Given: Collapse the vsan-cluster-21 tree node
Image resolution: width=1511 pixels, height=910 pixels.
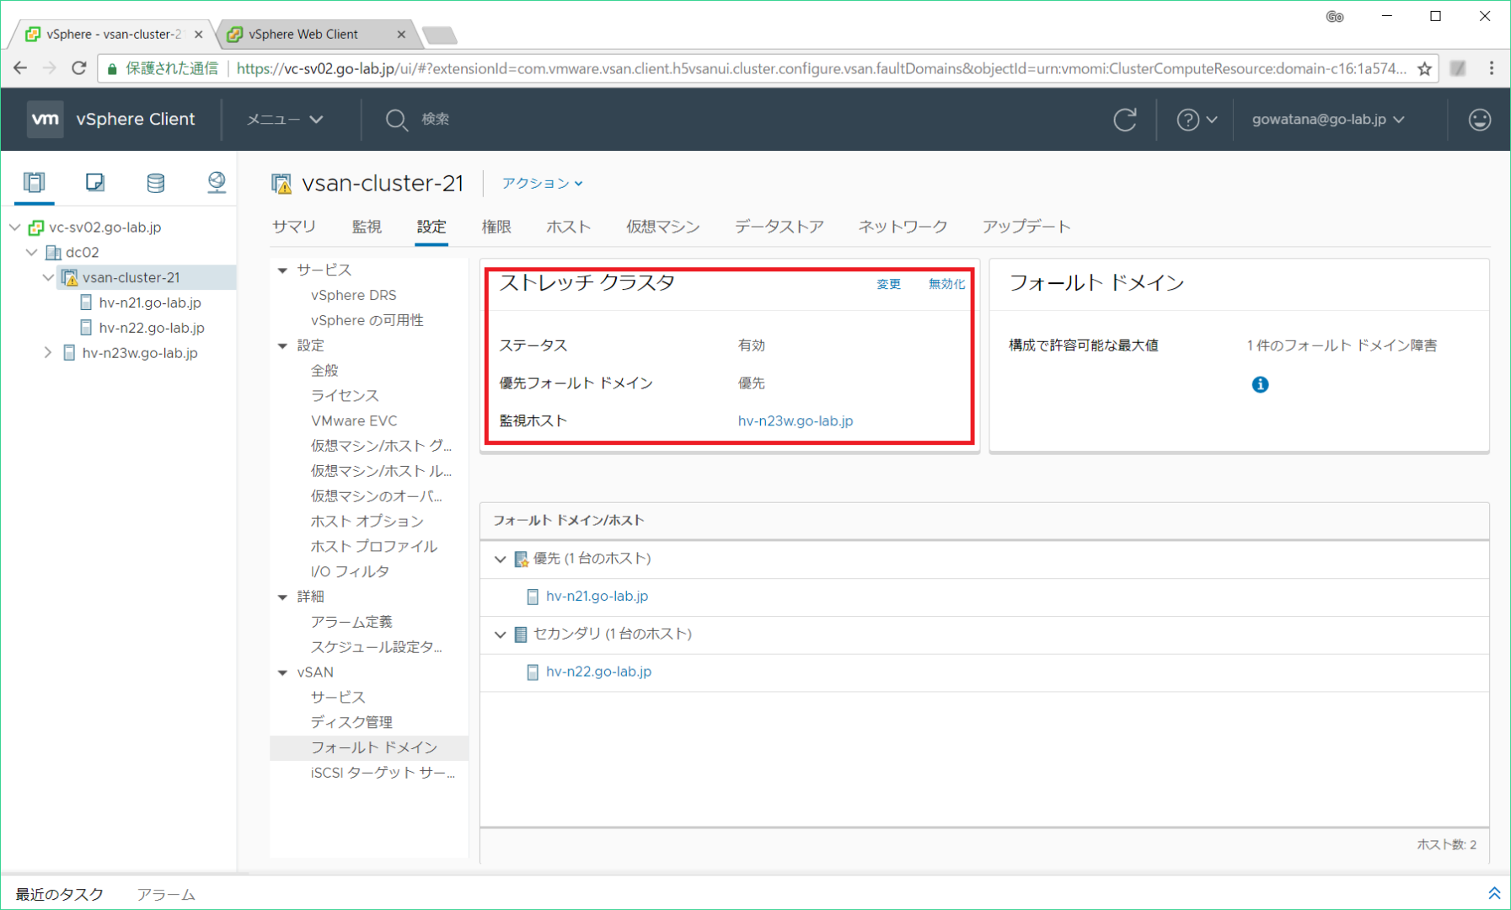Looking at the screenshot, I should pos(48,277).
